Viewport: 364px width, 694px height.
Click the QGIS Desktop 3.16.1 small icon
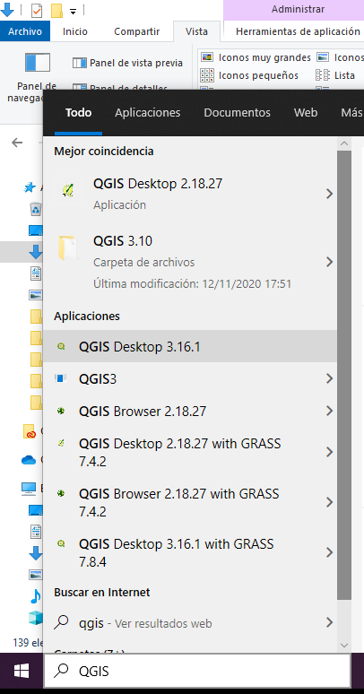coord(61,347)
